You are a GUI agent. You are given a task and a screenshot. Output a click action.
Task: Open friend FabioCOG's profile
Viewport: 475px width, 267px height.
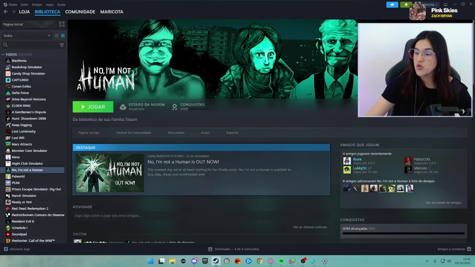[422, 159]
